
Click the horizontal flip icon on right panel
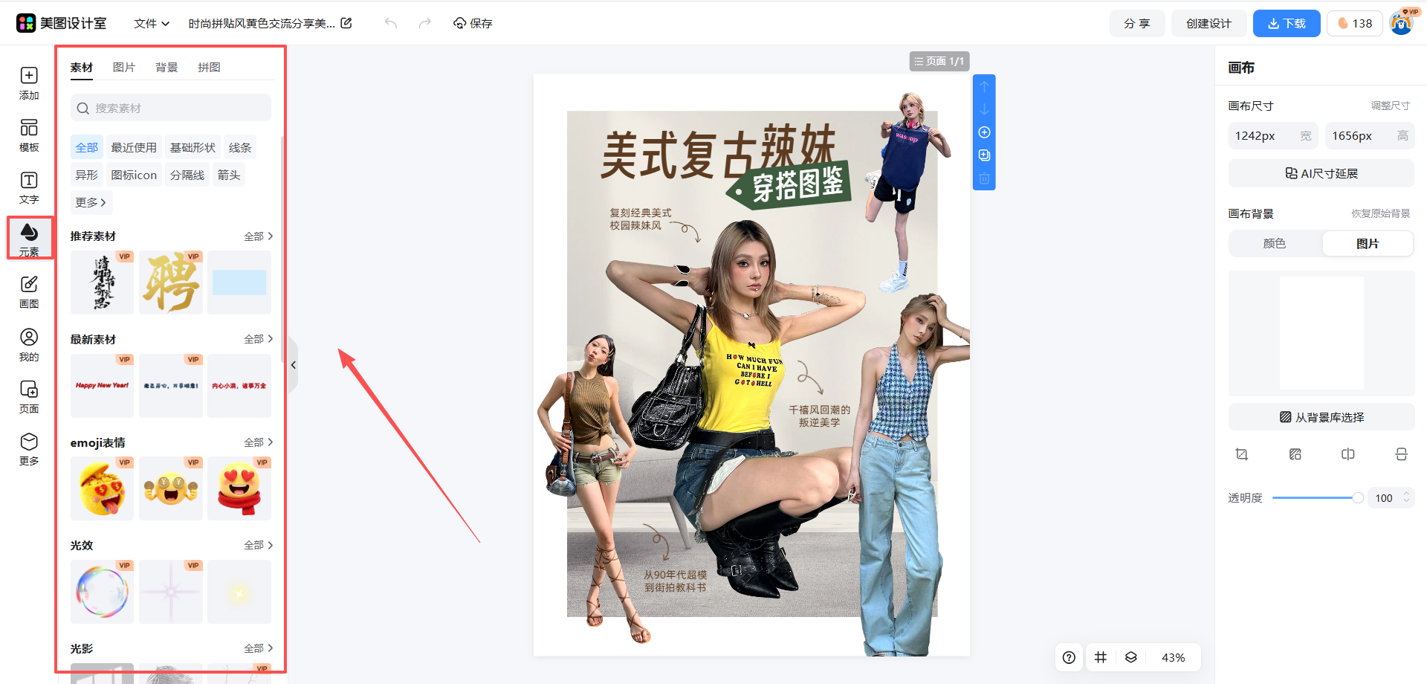[x=1348, y=454]
